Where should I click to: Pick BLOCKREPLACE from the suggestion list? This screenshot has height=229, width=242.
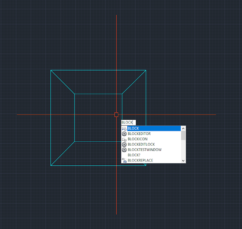point(151,160)
